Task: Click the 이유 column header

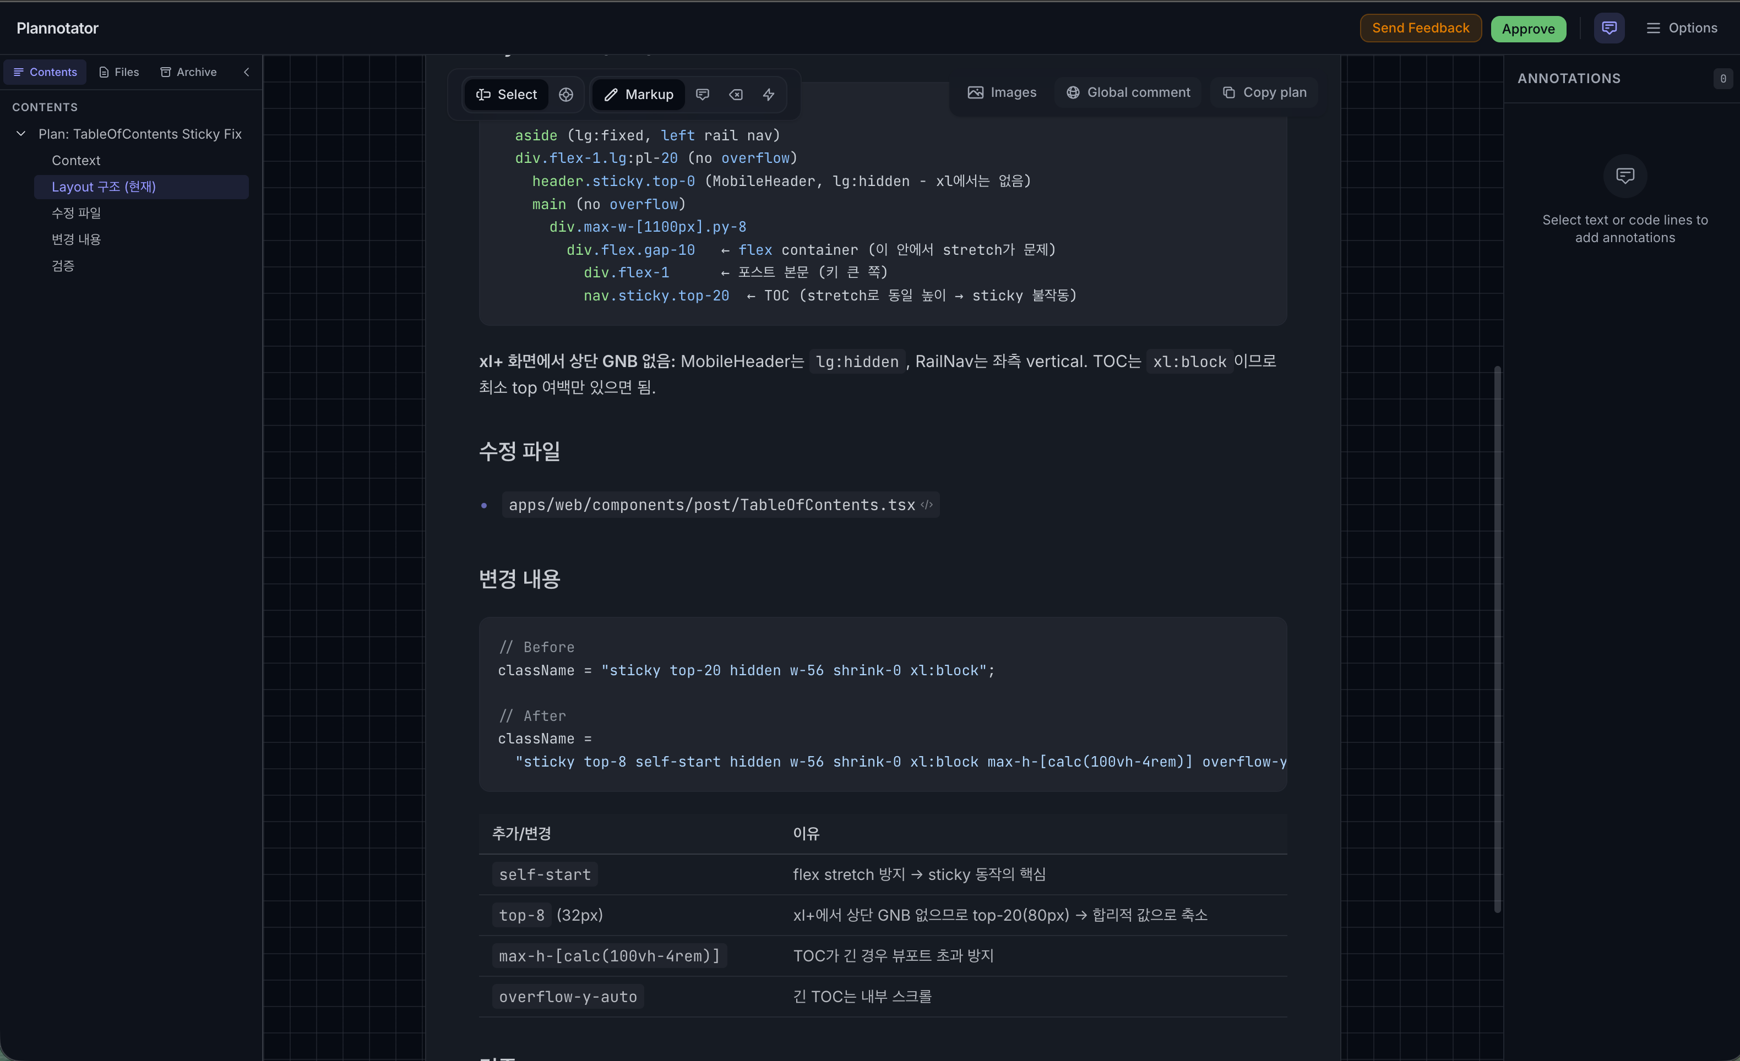Action: click(806, 834)
